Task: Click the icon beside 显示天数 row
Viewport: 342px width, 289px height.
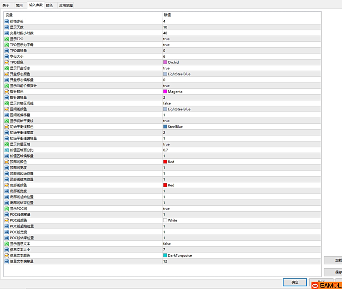Action: point(7,27)
